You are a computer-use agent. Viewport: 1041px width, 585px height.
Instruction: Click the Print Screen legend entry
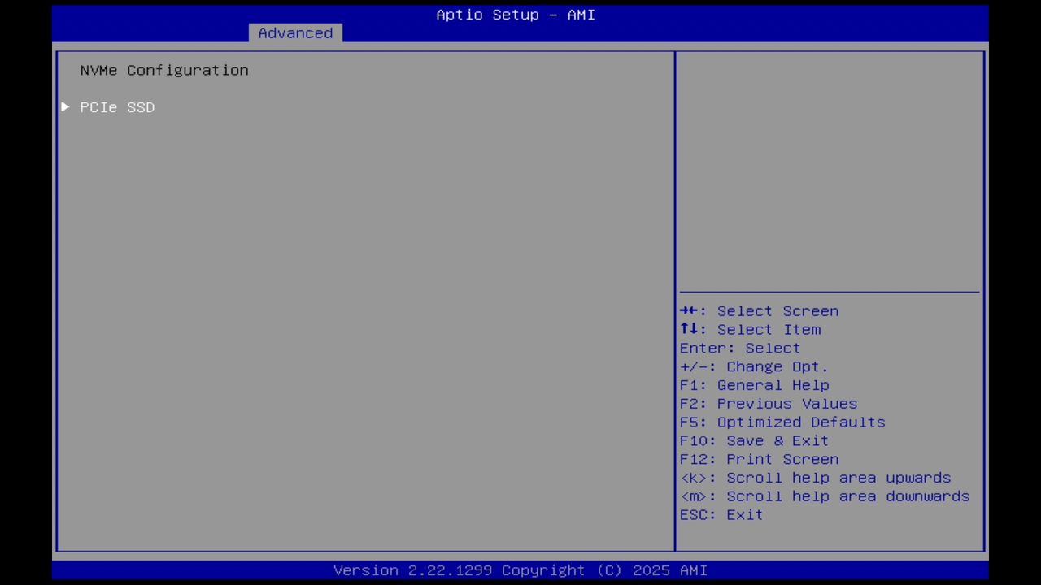[759, 459]
